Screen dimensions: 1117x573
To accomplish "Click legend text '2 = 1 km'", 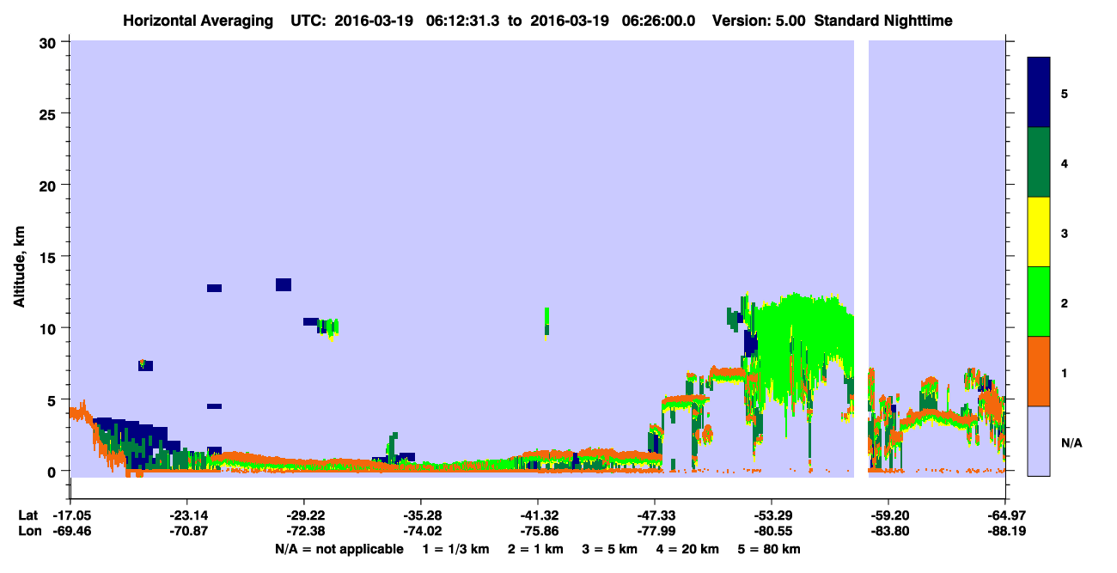I will pos(536,549).
